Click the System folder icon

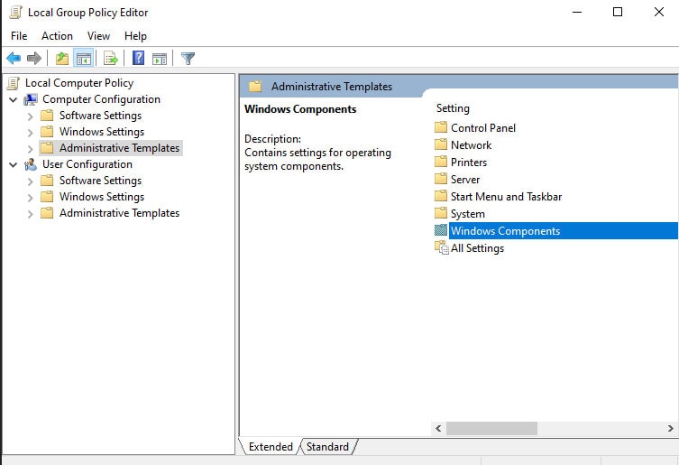(441, 213)
